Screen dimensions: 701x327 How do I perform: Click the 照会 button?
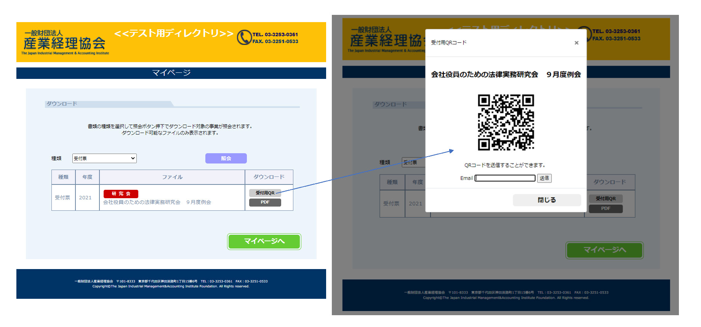[226, 158]
